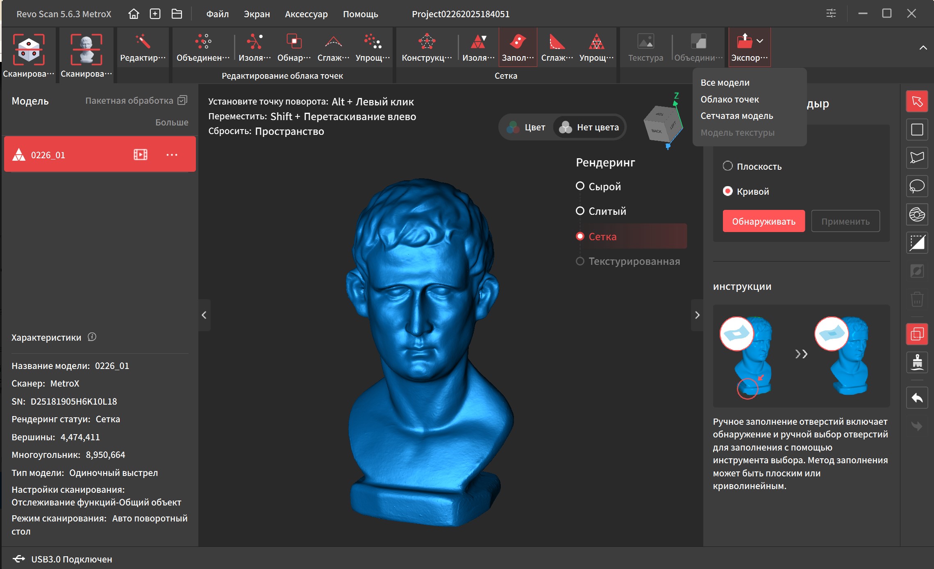934x569 pixels.
Task: Click the undo arrow icon
Action: coord(917,398)
